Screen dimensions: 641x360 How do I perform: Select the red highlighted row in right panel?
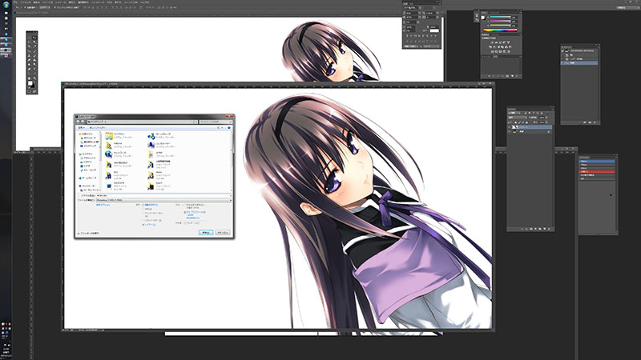point(597,172)
